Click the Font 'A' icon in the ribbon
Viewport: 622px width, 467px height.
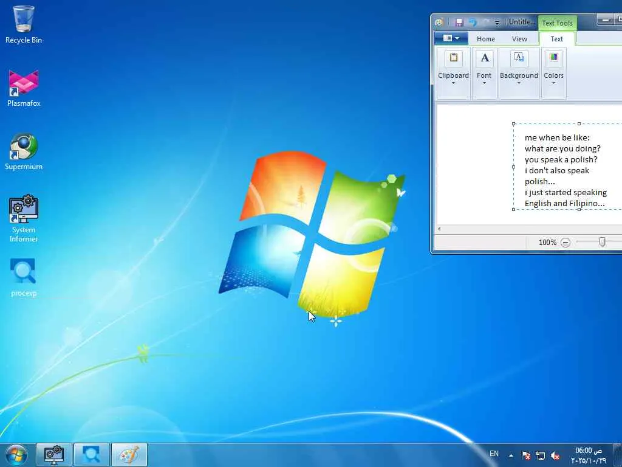tap(484, 58)
